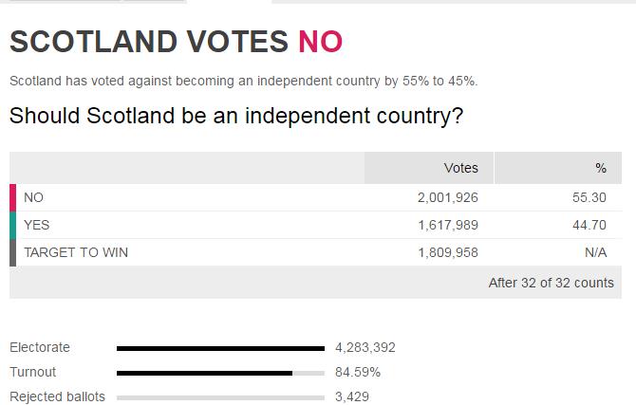Click the teal YES color marker
This screenshot has height=405, width=636.
click(x=13, y=225)
